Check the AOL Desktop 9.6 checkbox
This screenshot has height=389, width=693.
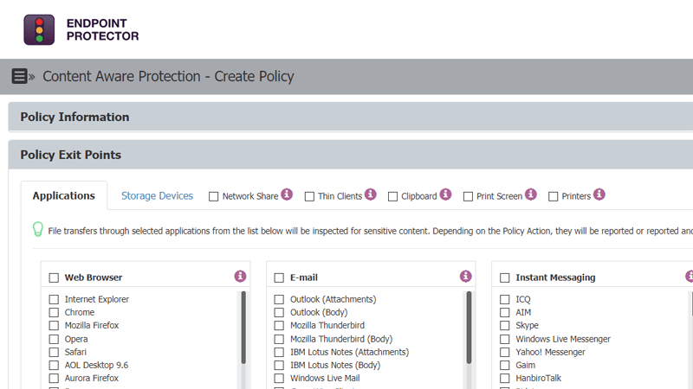(54, 365)
